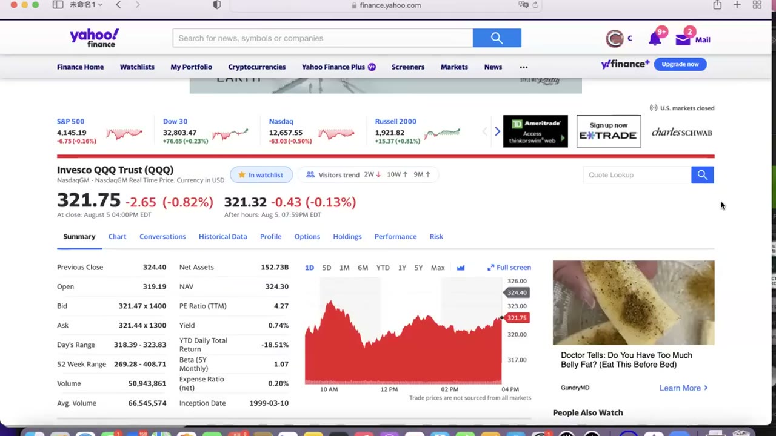Open the browser sidebar icon
The image size is (776, 436).
tap(58, 5)
